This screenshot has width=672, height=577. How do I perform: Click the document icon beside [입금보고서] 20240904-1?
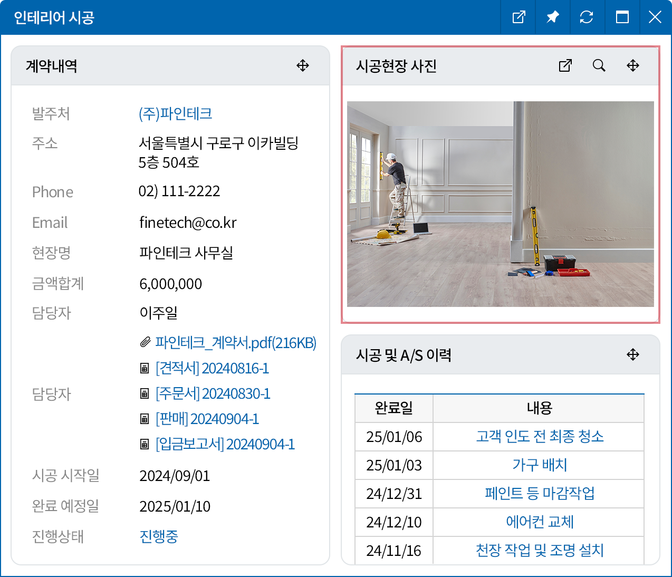[145, 444]
